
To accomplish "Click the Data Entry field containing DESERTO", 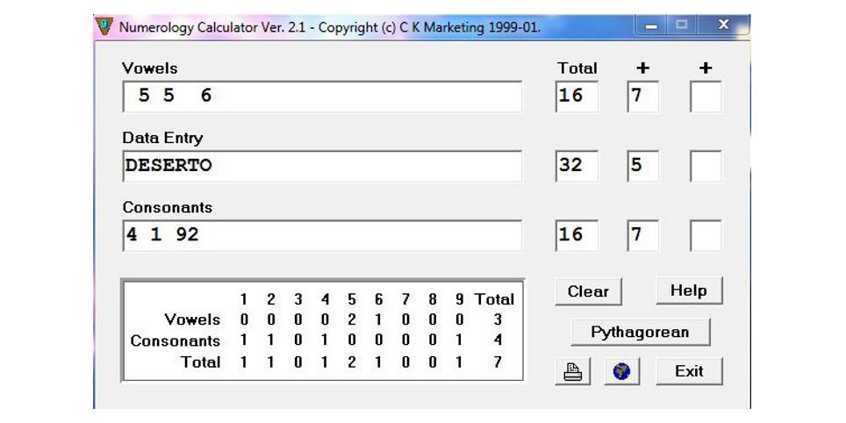I will pos(322,166).
